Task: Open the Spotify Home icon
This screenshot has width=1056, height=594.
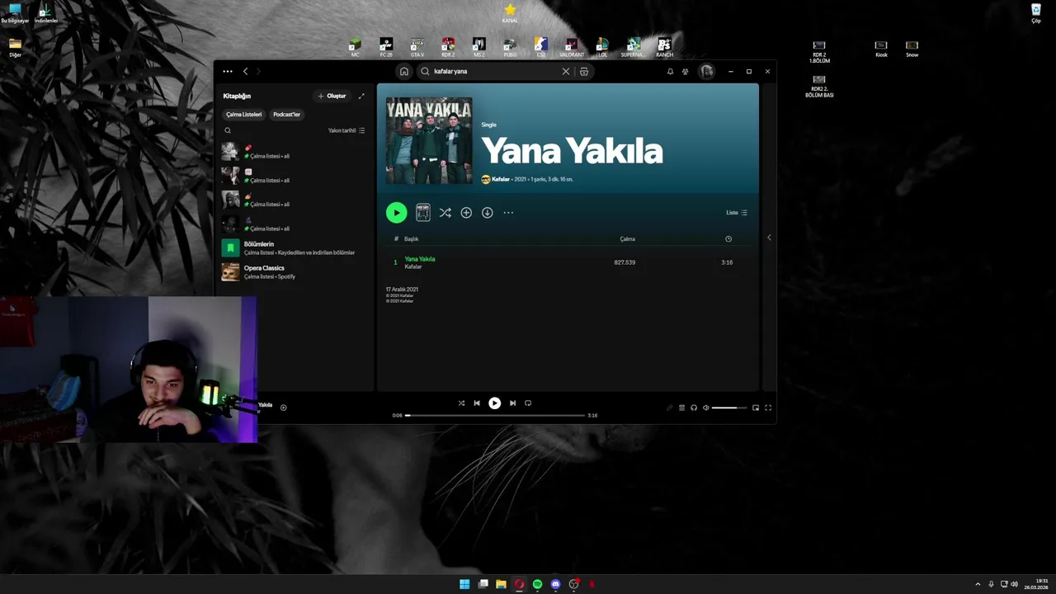Action: [404, 71]
